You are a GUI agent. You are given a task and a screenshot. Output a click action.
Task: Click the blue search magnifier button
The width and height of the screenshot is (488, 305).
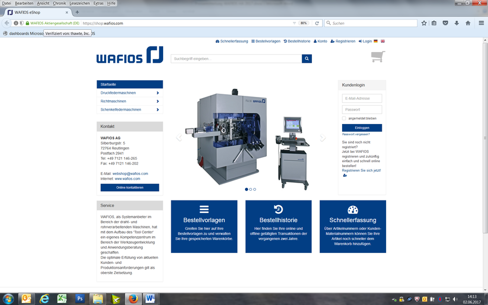tap(306, 59)
